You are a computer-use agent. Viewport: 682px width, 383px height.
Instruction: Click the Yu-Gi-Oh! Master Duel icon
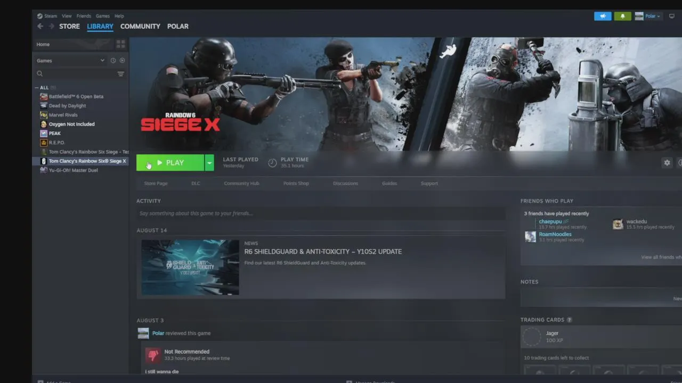coord(44,170)
